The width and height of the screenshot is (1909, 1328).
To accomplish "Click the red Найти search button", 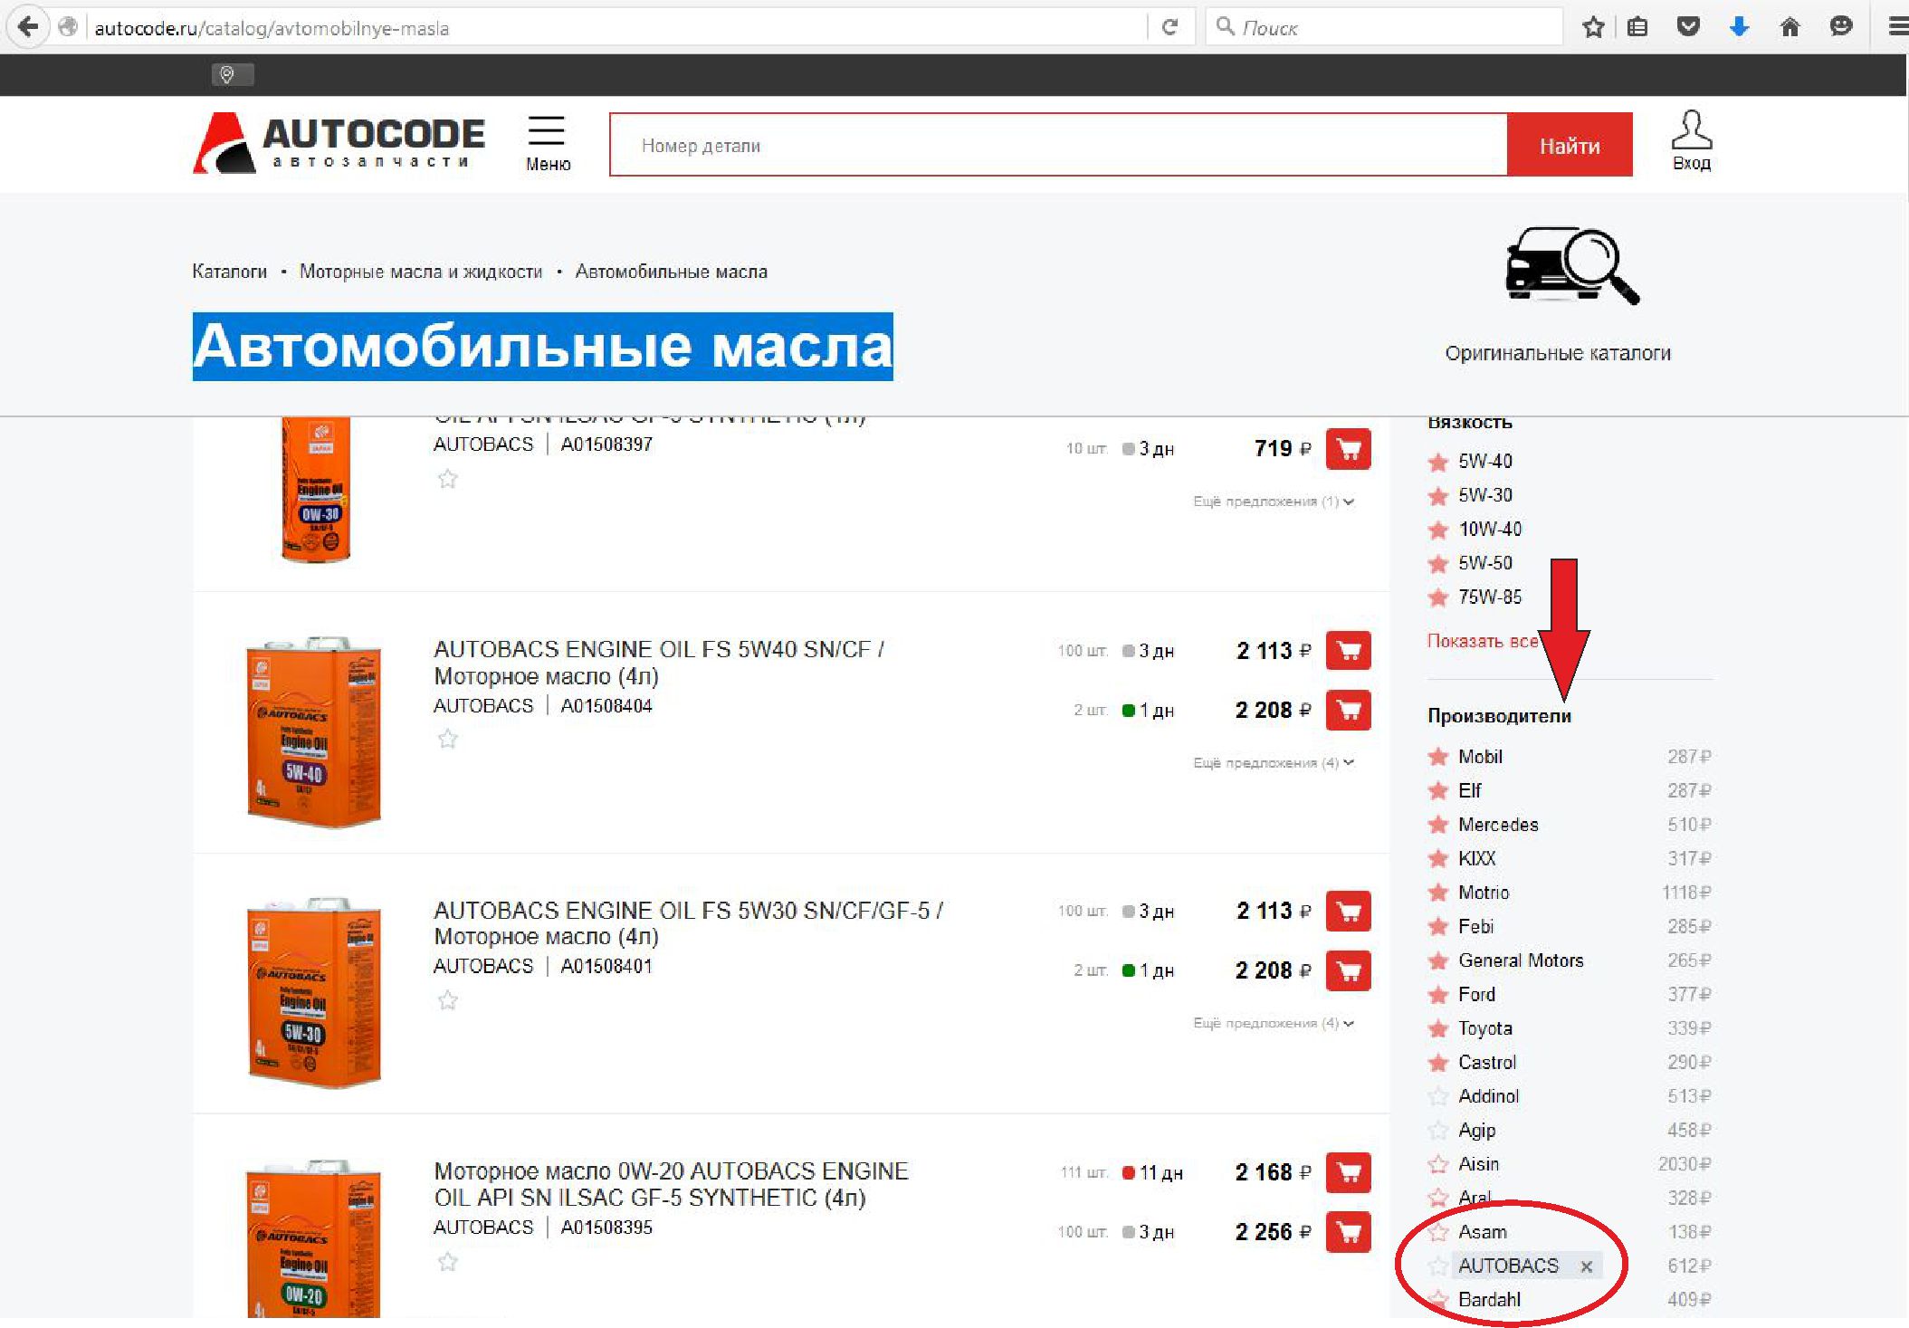I will click(x=1570, y=145).
